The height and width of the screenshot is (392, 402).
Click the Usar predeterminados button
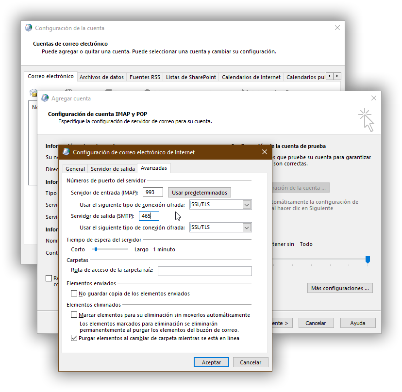(x=199, y=192)
